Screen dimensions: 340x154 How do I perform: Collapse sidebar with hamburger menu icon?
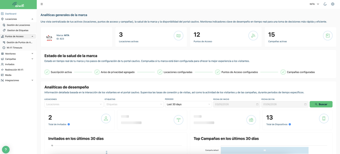pyautogui.click(x=42, y=4)
